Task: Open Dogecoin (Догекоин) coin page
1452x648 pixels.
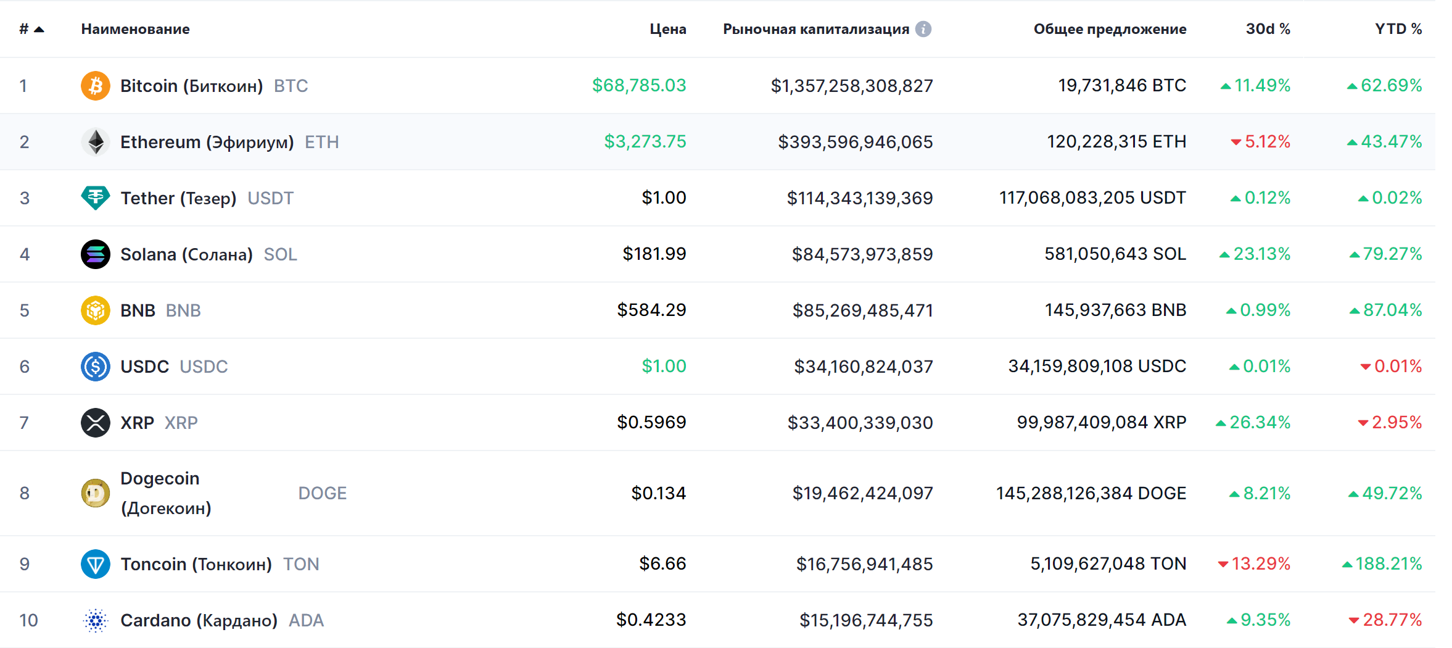Action: pyautogui.click(x=166, y=493)
